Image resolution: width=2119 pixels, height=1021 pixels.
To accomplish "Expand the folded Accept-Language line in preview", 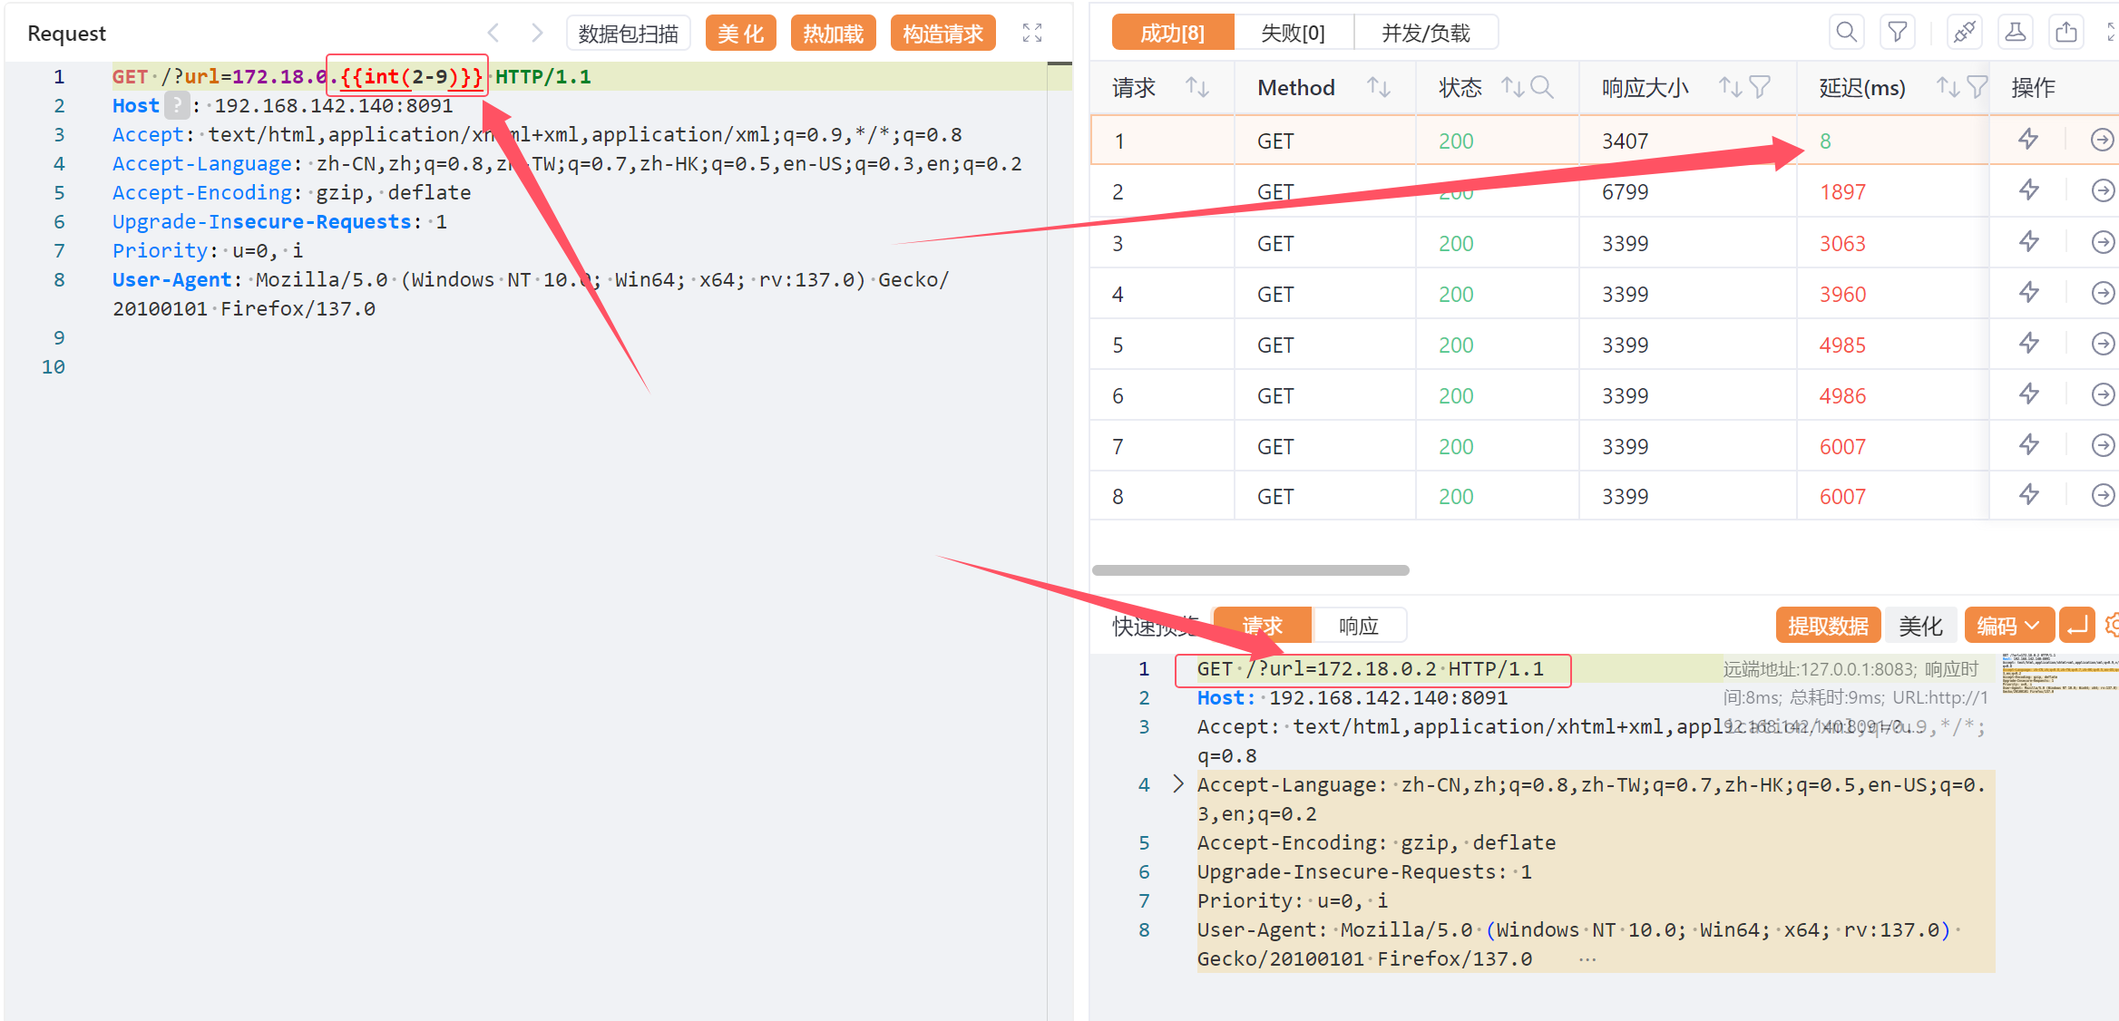I will click(1177, 784).
